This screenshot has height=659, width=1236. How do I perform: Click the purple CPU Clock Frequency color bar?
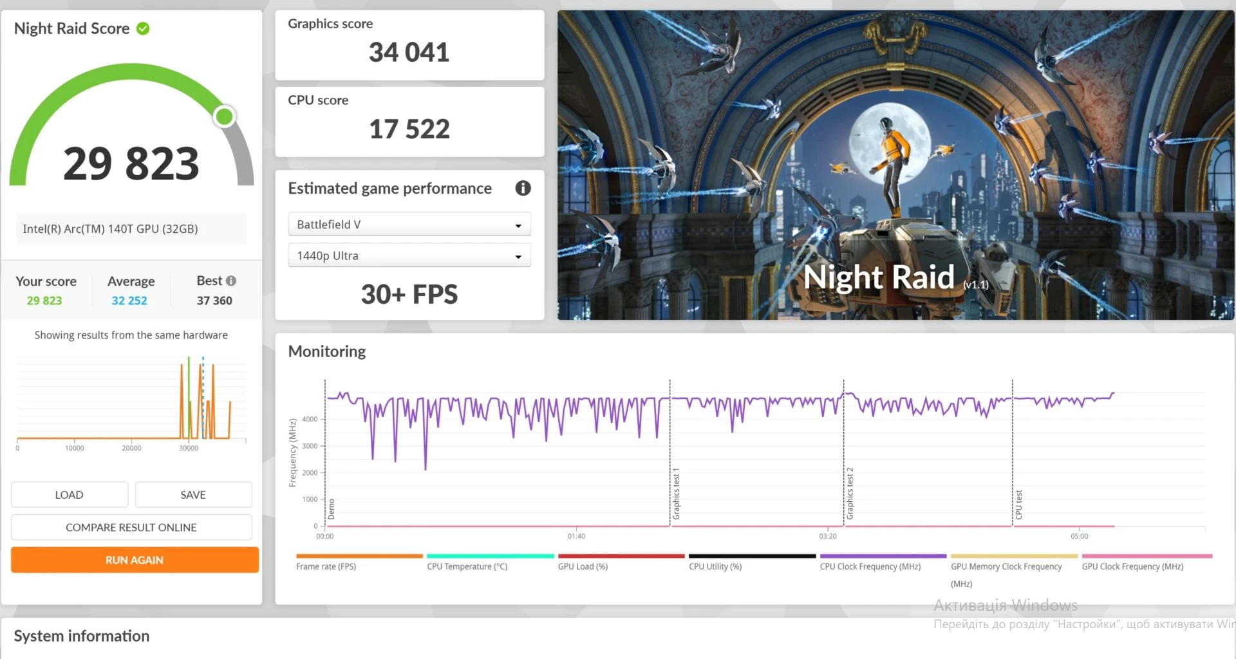[883, 556]
